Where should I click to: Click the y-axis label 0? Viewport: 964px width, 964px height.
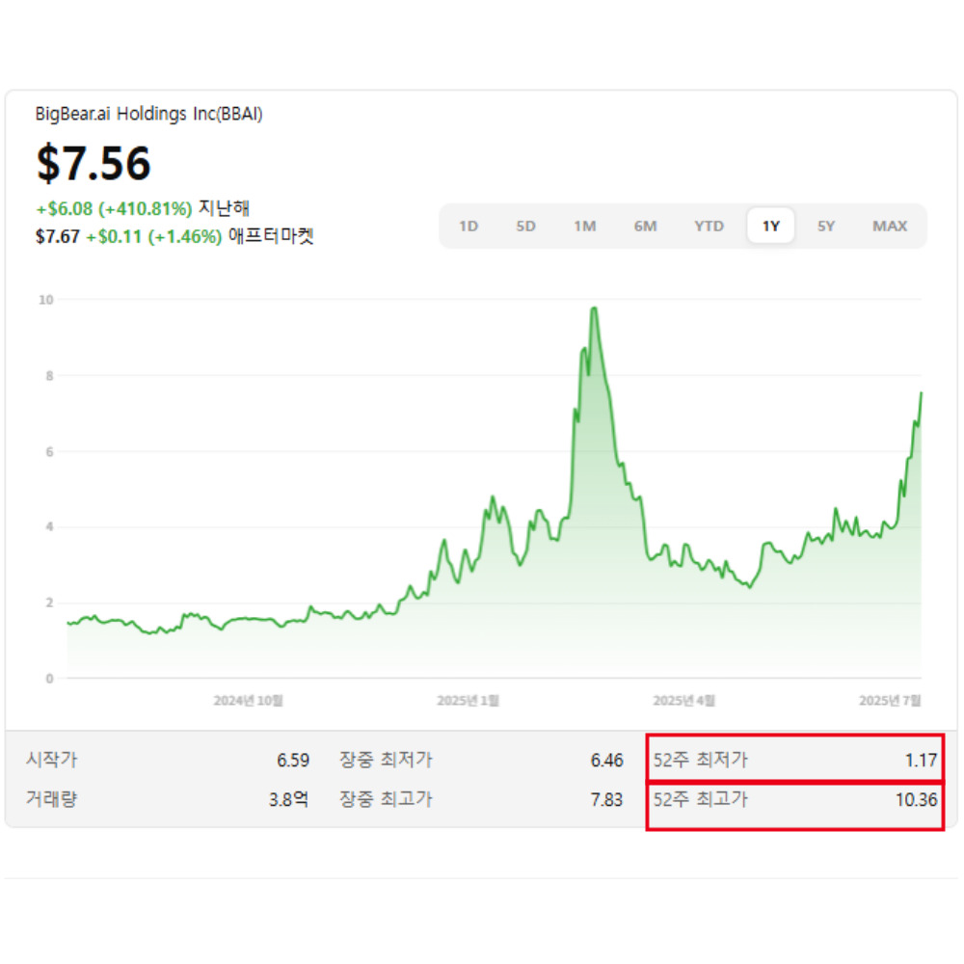[50, 679]
